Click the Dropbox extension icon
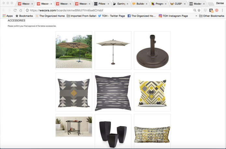The height and width of the screenshot is (149, 226). coord(205,10)
